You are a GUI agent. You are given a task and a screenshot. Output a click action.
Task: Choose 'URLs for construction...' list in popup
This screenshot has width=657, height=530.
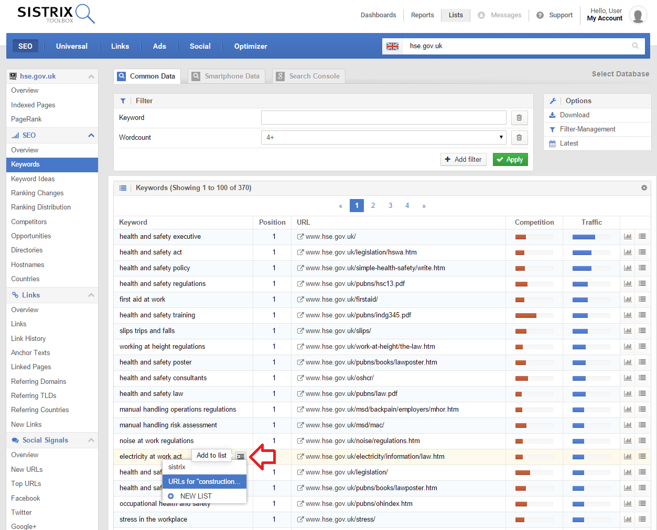point(204,481)
